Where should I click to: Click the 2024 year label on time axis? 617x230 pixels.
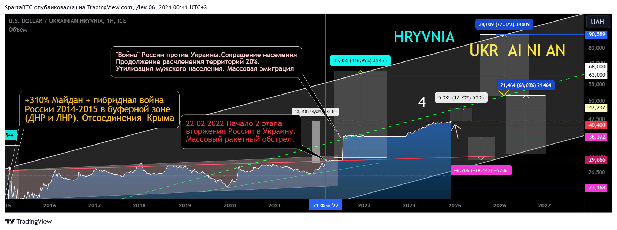pos(409,206)
